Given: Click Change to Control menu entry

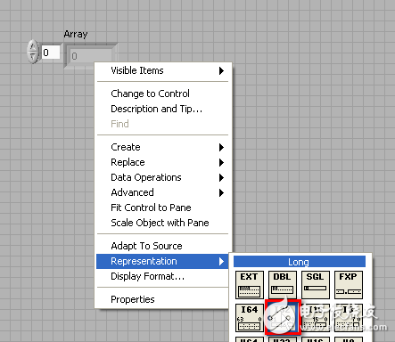Looking at the screenshot, I should click(x=150, y=94).
